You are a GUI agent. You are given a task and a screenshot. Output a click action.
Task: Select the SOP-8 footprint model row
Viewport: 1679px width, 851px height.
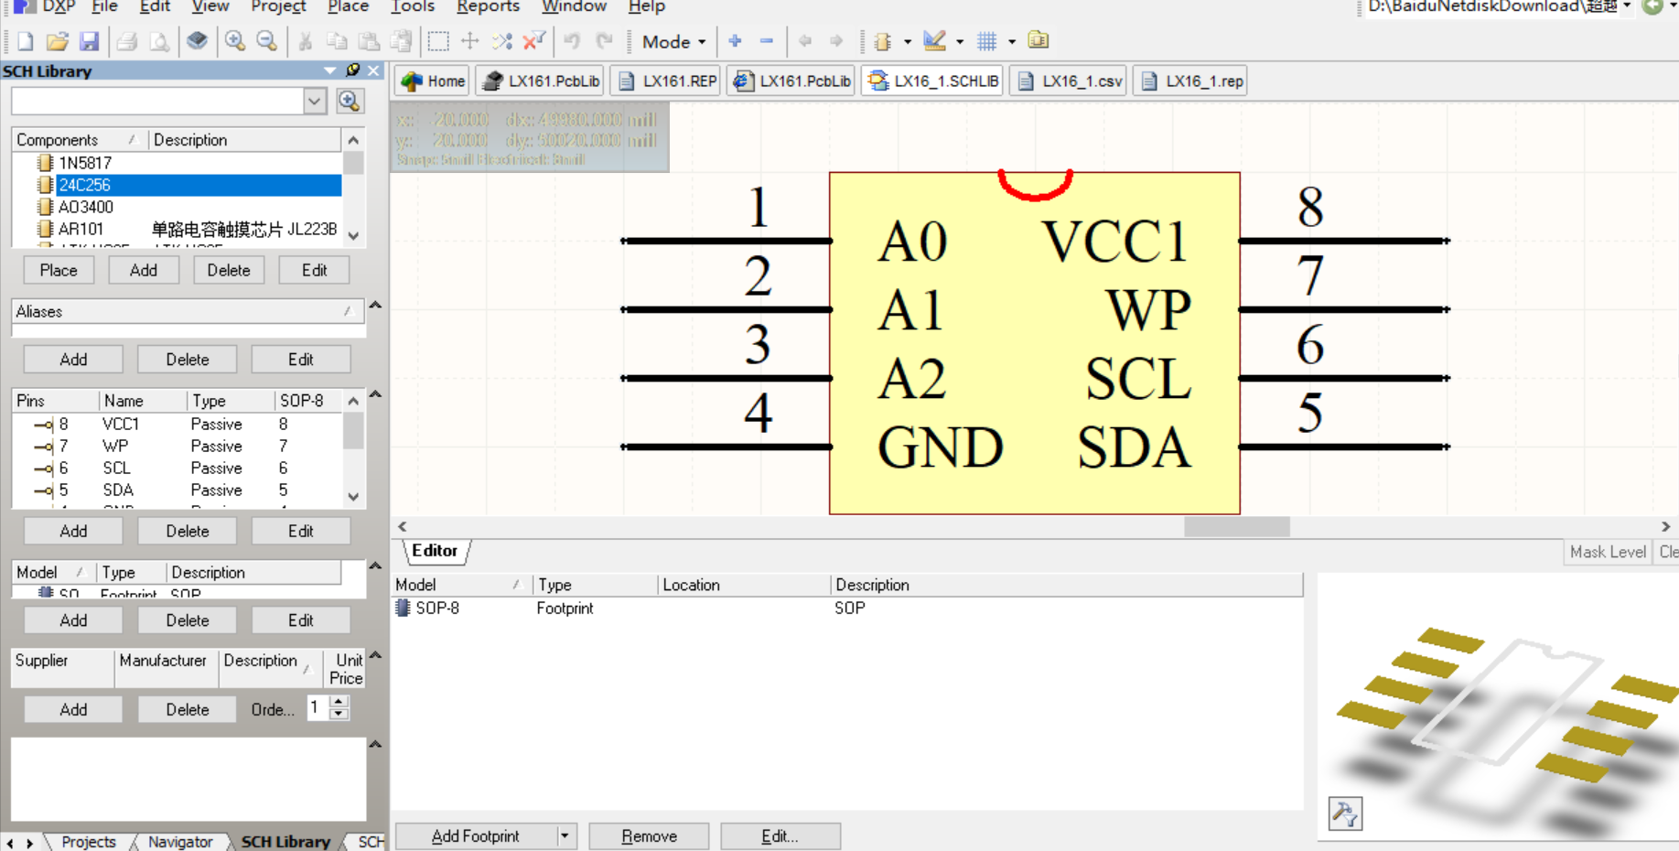pos(847,608)
